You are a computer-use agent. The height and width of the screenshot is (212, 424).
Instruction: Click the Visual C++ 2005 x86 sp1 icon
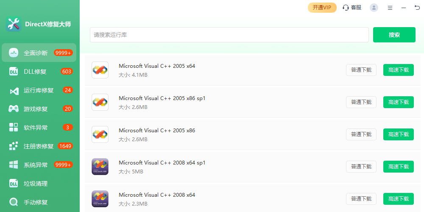100,102
